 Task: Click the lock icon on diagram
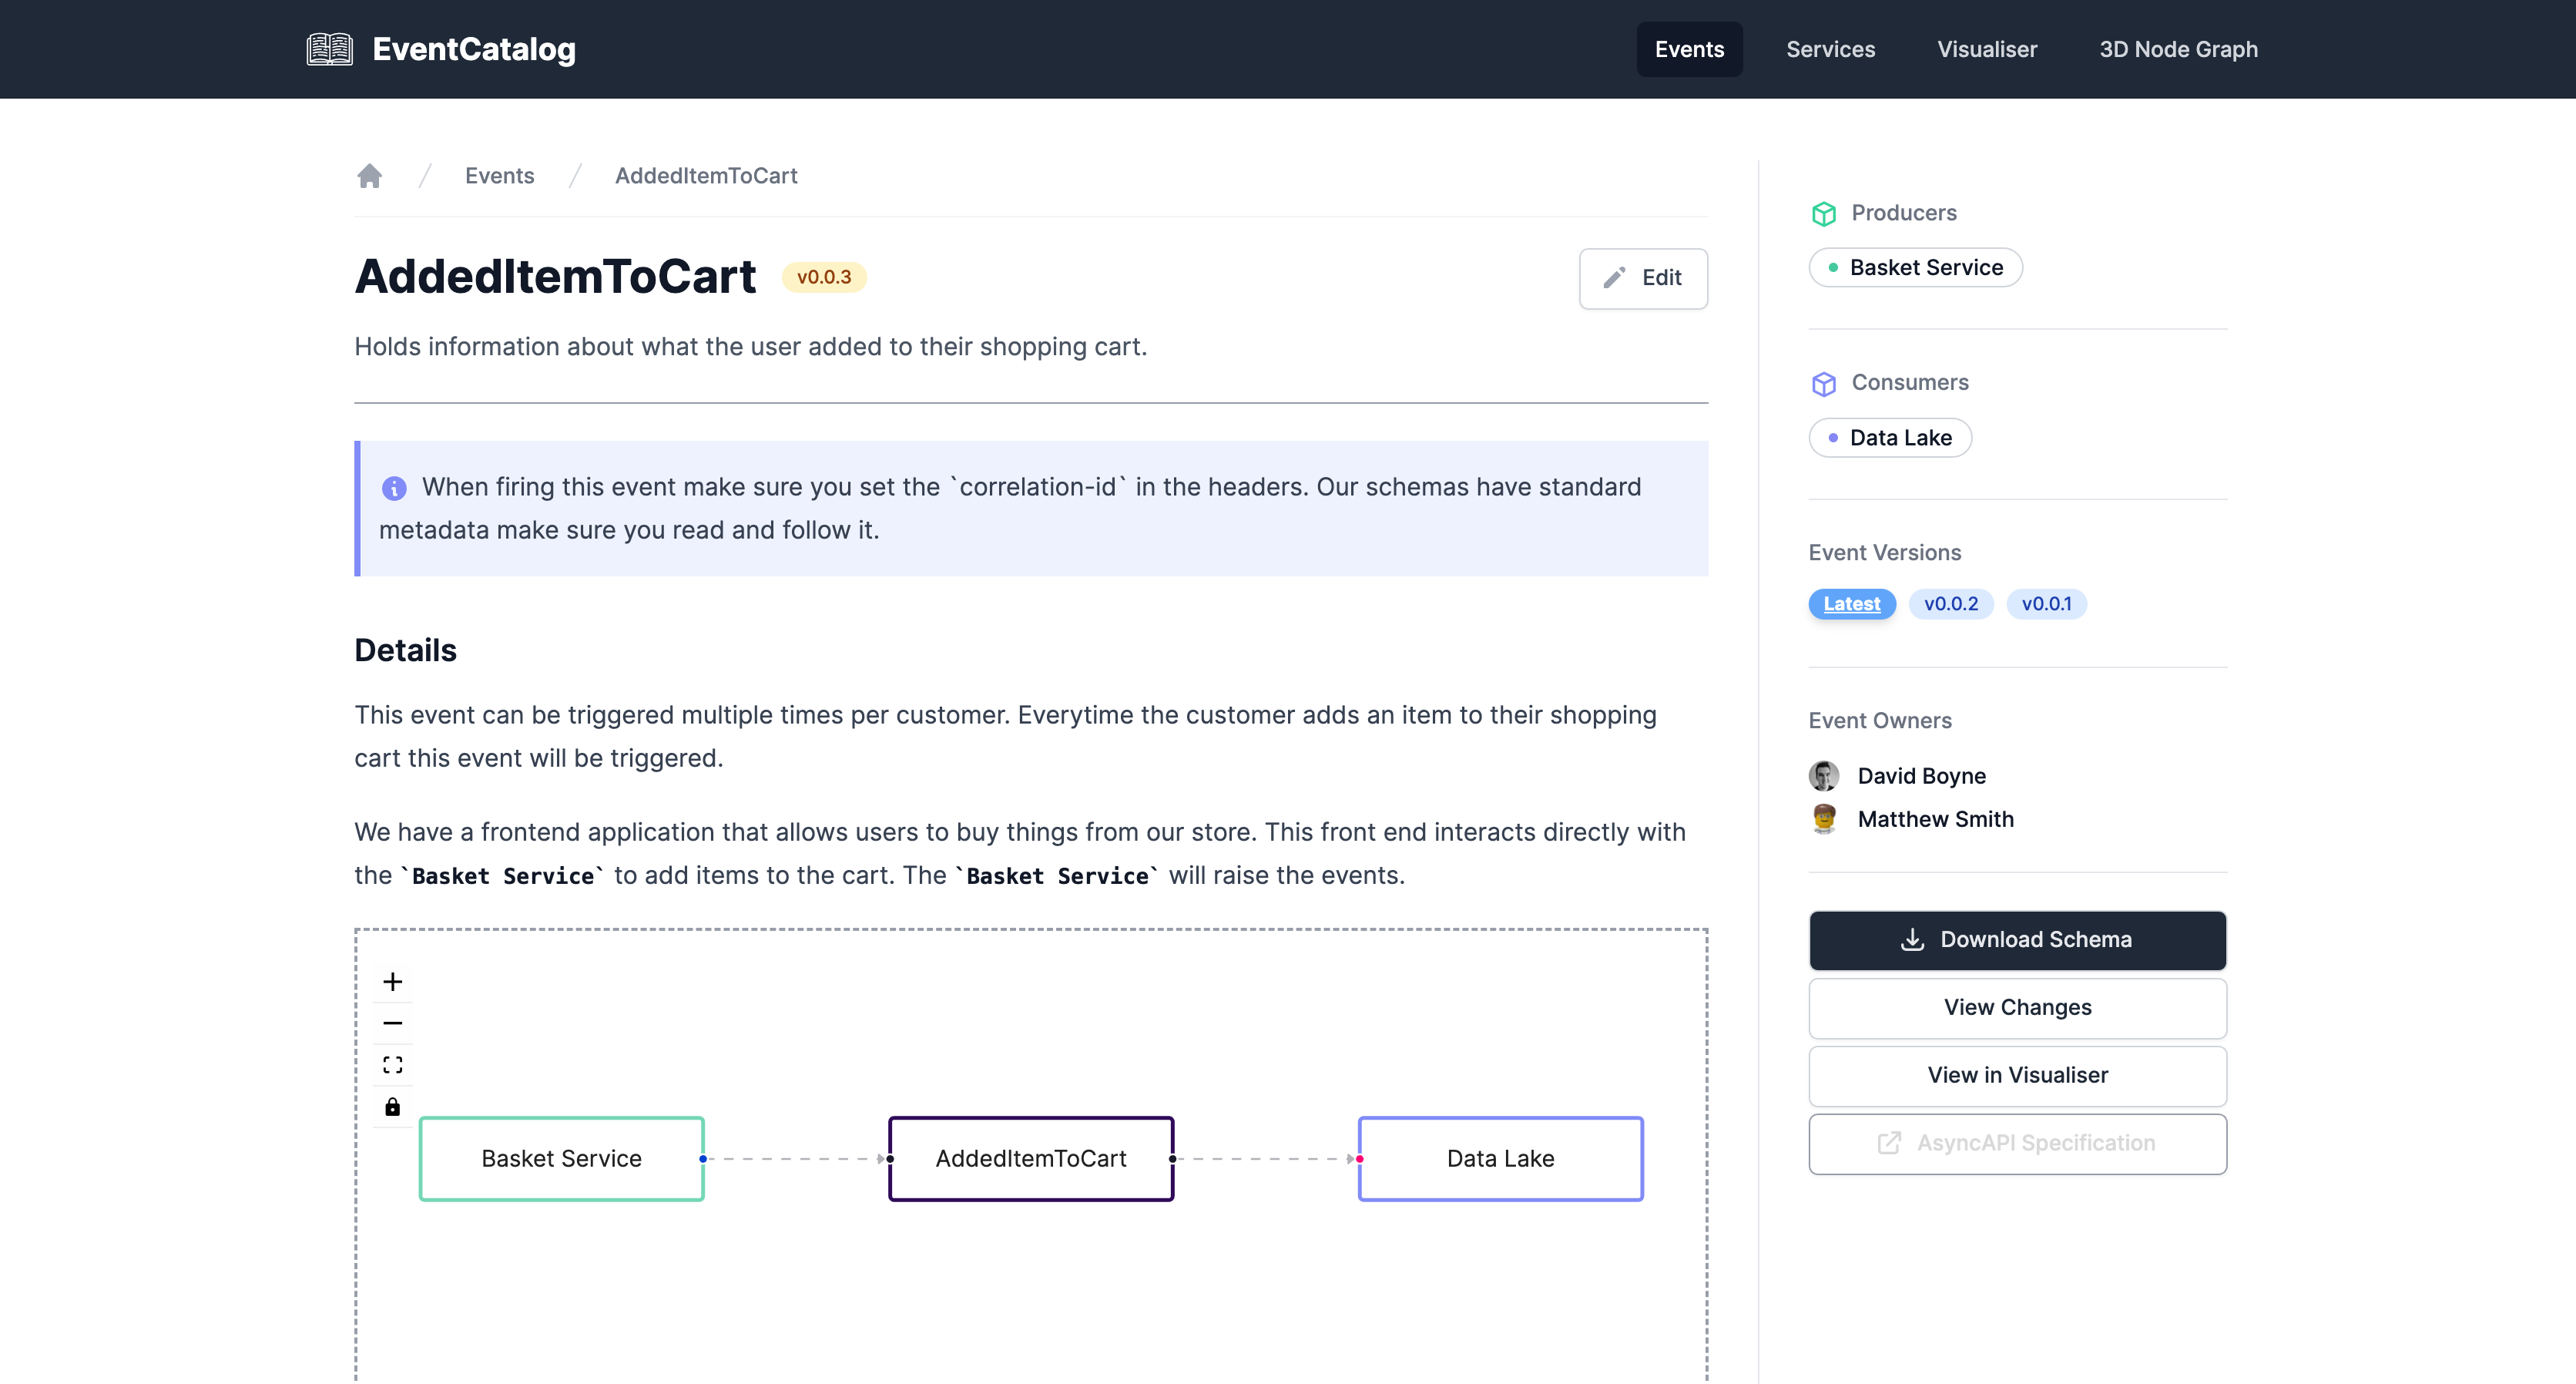click(392, 1106)
